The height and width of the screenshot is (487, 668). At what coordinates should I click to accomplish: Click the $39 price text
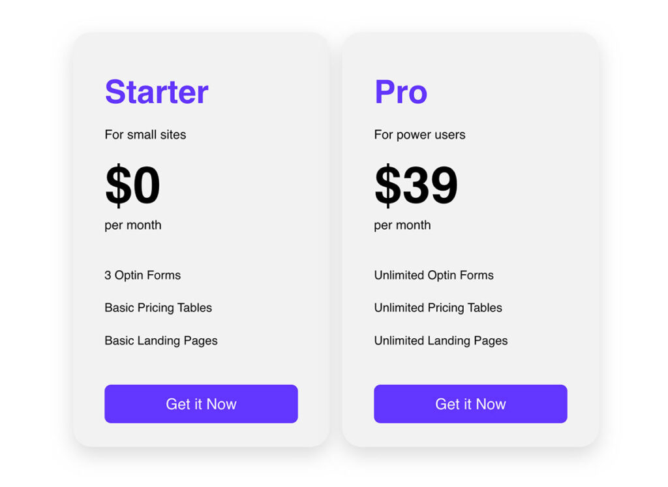pyautogui.click(x=416, y=185)
